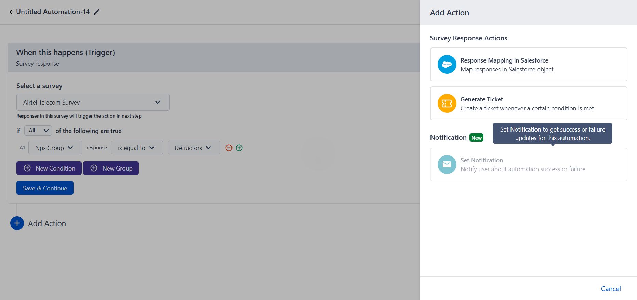The image size is (637, 300).
Task: Open the Detractors value dropdown
Action: [x=194, y=148]
